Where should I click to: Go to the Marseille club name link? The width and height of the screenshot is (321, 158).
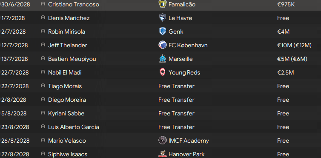click(x=181, y=59)
